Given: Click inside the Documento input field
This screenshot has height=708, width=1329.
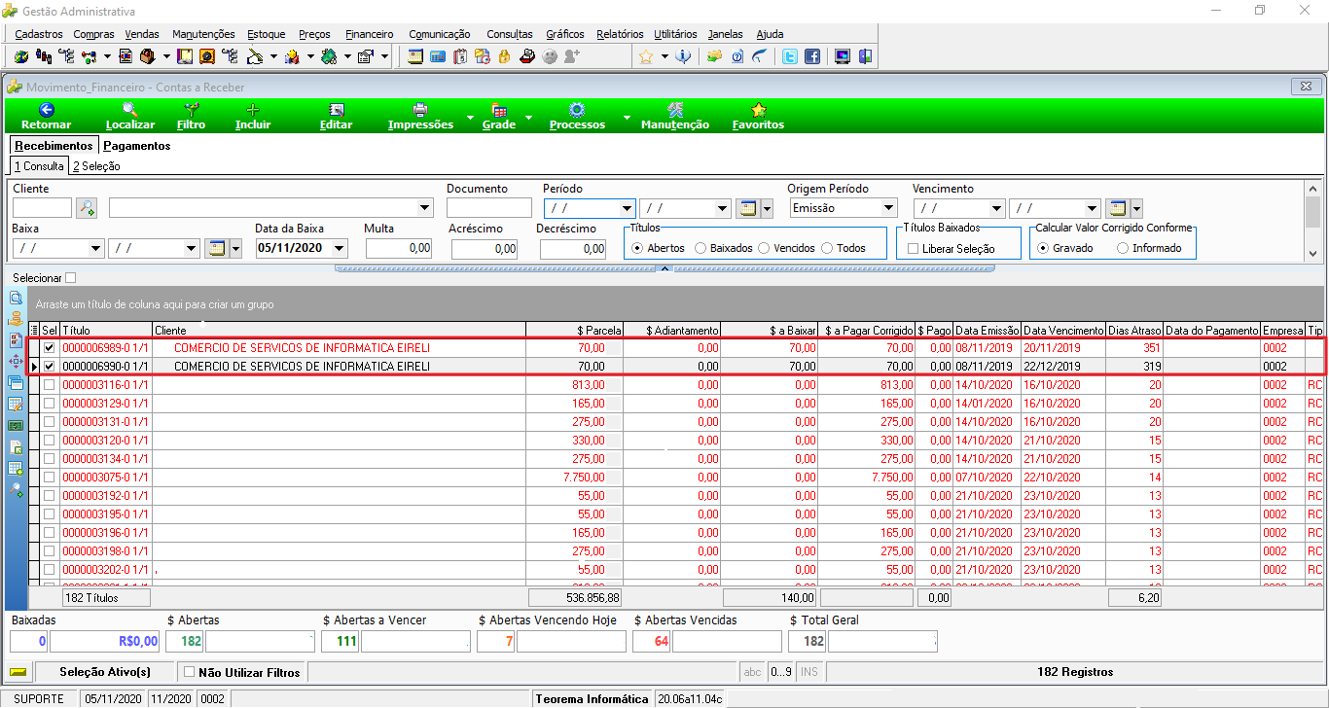Looking at the screenshot, I should (x=489, y=208).
